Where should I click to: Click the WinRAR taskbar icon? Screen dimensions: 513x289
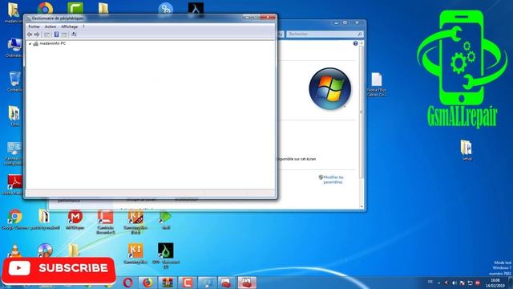pos(168,283)
